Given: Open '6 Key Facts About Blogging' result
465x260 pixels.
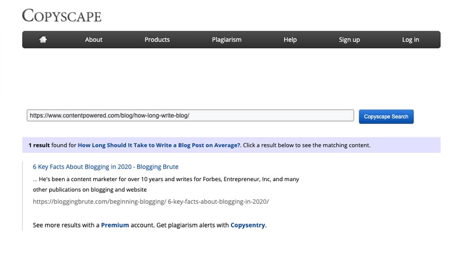Looking at the screenshot, I should (x=106, y=167).
